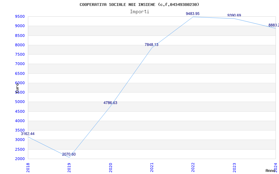Click the 2018 x-axis label
The height and width of the screenshot is (174, 279).
coord(28,168)
